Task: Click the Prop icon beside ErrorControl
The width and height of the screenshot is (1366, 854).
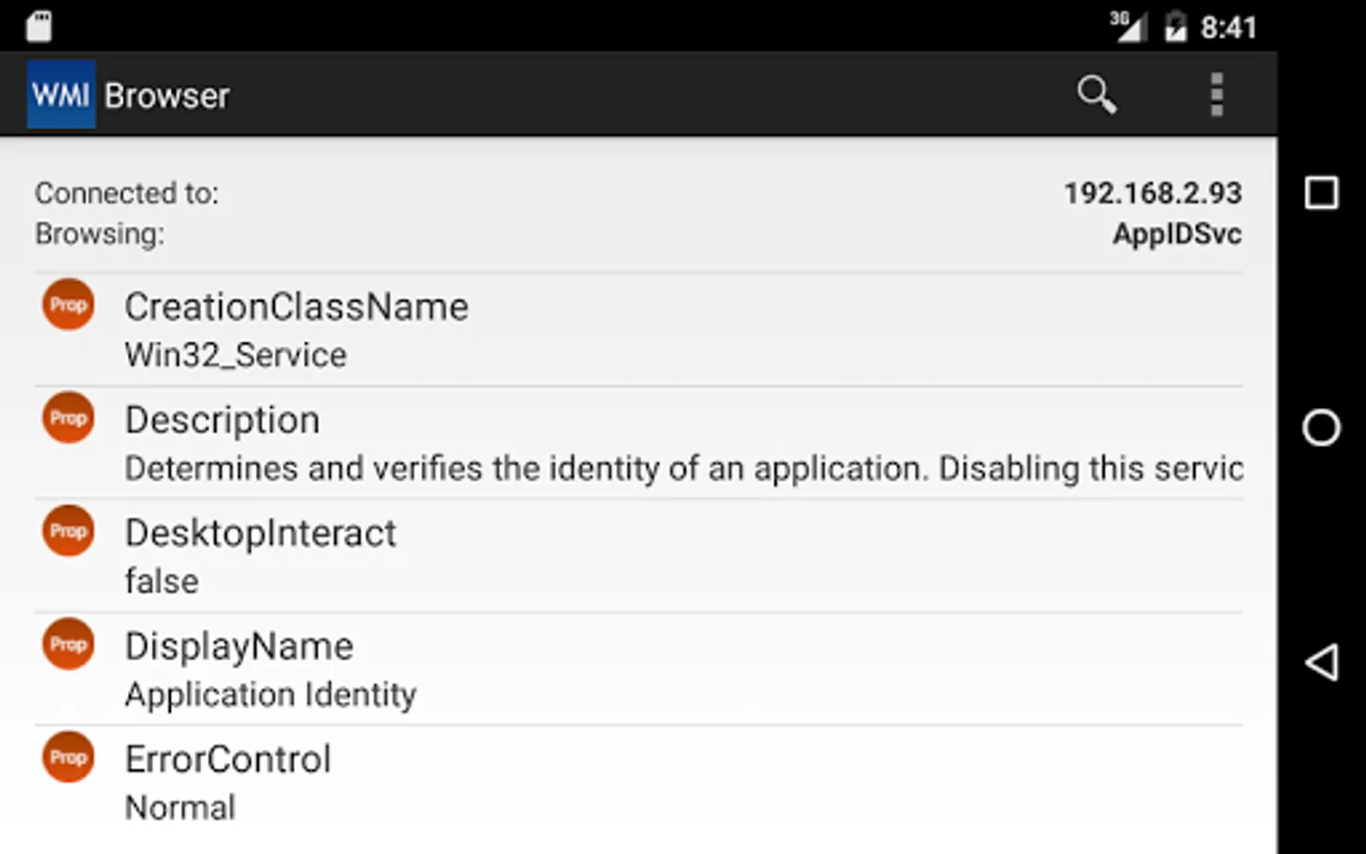Action: [x=68, y=757]
